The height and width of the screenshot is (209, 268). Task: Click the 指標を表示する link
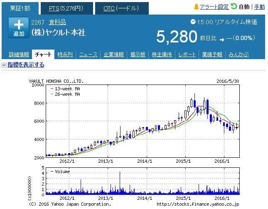tap(26, 65)
